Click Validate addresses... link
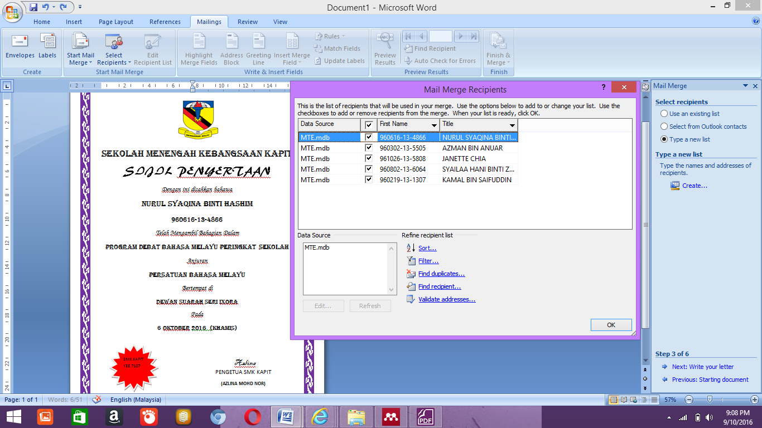 pyautogui.click(x=447, y=299)
